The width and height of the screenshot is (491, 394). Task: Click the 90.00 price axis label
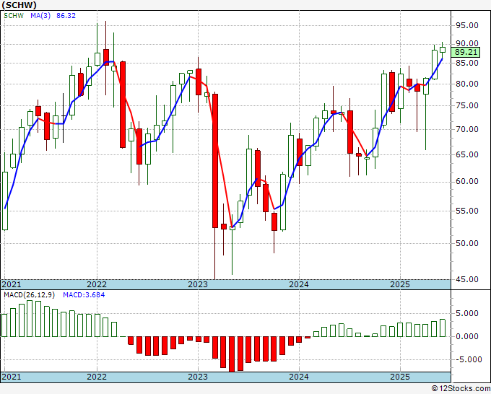[466, 43]
